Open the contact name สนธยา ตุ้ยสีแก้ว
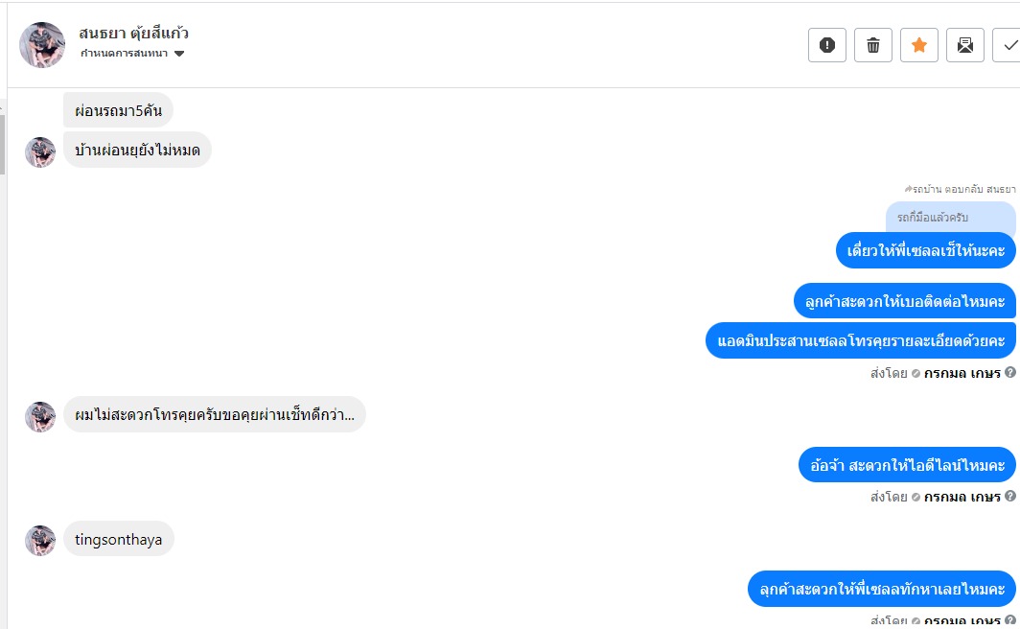This screenshot has width=1020, height=629. pyautogui.click(x=133, y=33)
